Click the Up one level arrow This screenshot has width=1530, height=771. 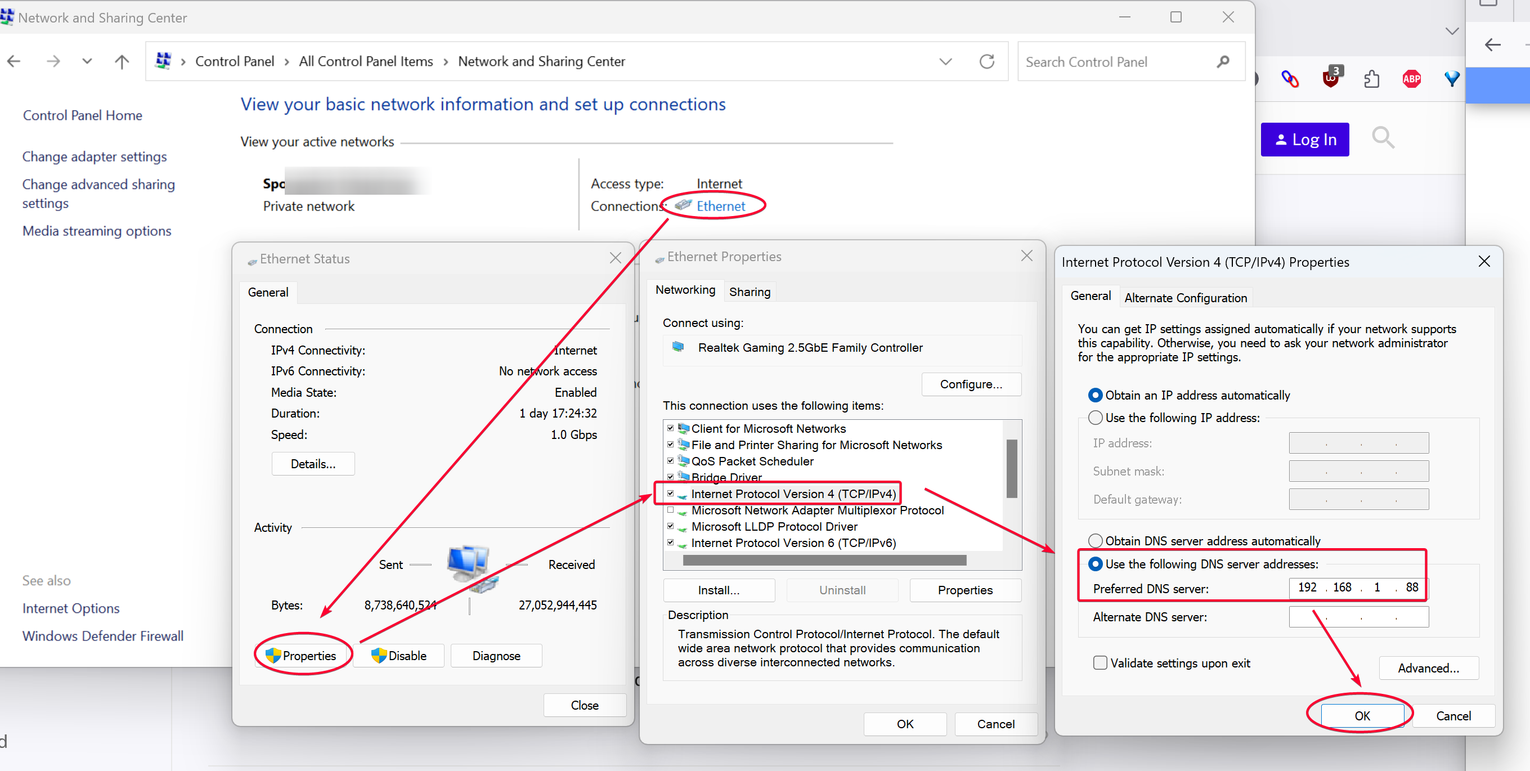click(x=122, y=61)
